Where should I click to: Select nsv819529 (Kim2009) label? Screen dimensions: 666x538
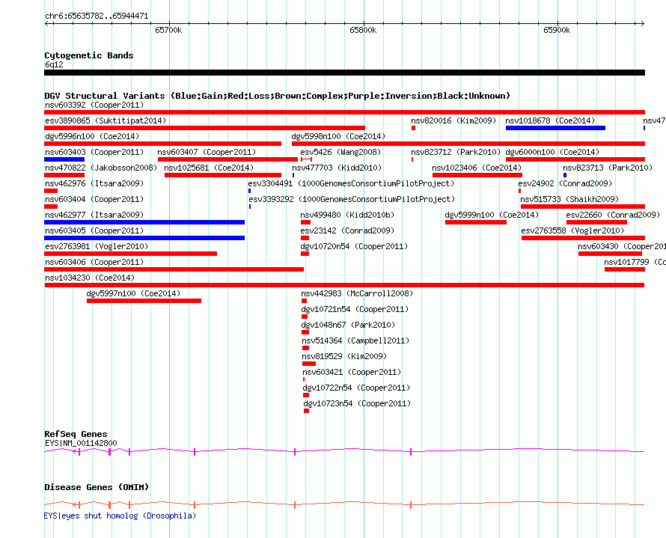click(344, 356)
